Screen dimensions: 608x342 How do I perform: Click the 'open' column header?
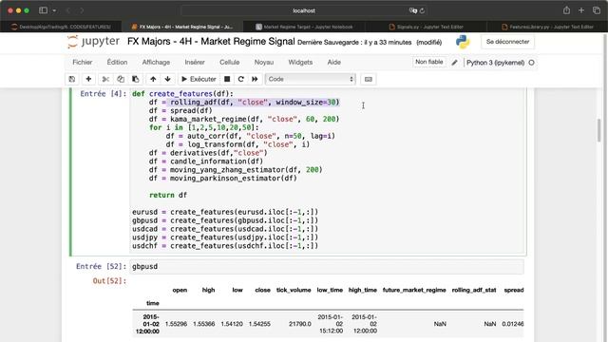tap(180, 290)
